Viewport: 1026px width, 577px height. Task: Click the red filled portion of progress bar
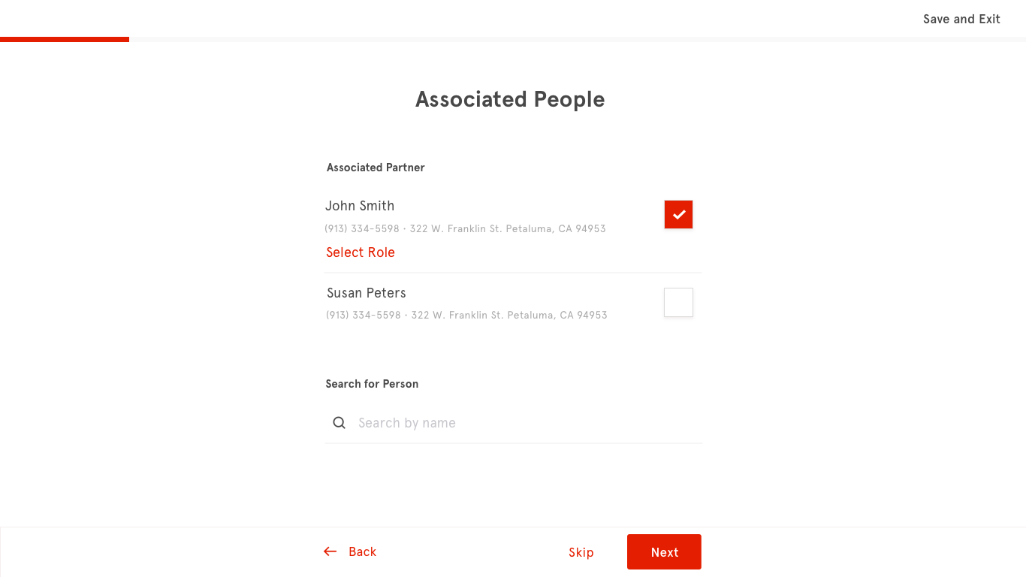point(65,39)
